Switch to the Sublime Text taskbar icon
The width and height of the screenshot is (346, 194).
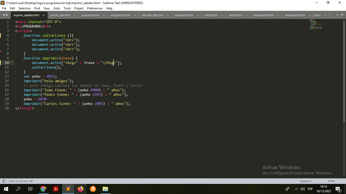click(68, 189)
